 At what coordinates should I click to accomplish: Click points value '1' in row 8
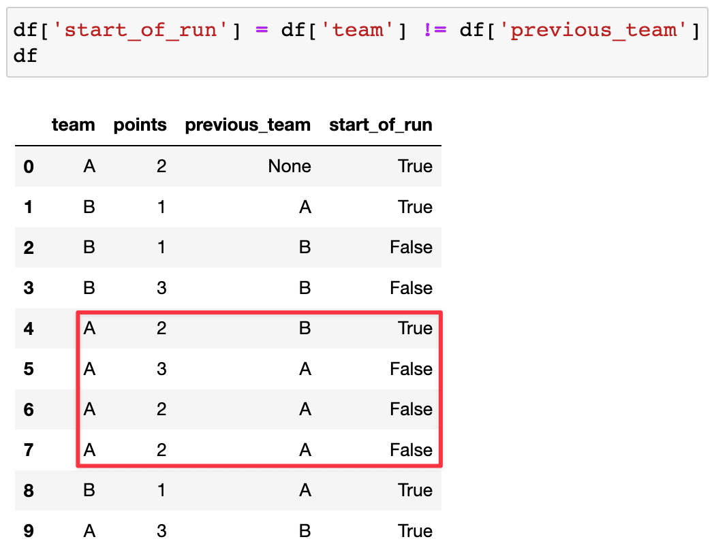click(161, 490)
